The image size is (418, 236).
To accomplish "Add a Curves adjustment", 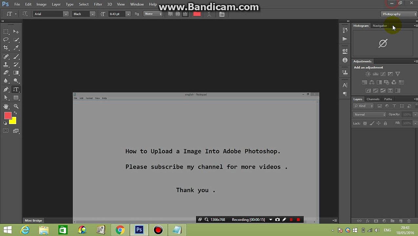I will (x=383, y=74).
